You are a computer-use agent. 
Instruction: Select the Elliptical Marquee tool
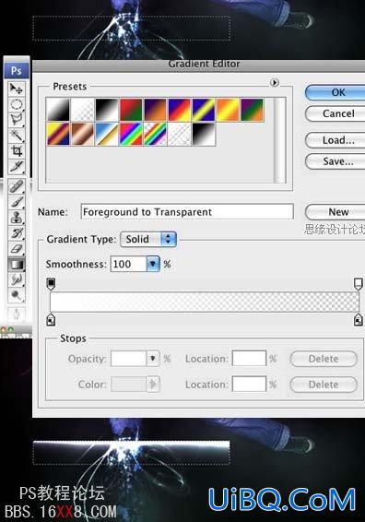(16, 104)
